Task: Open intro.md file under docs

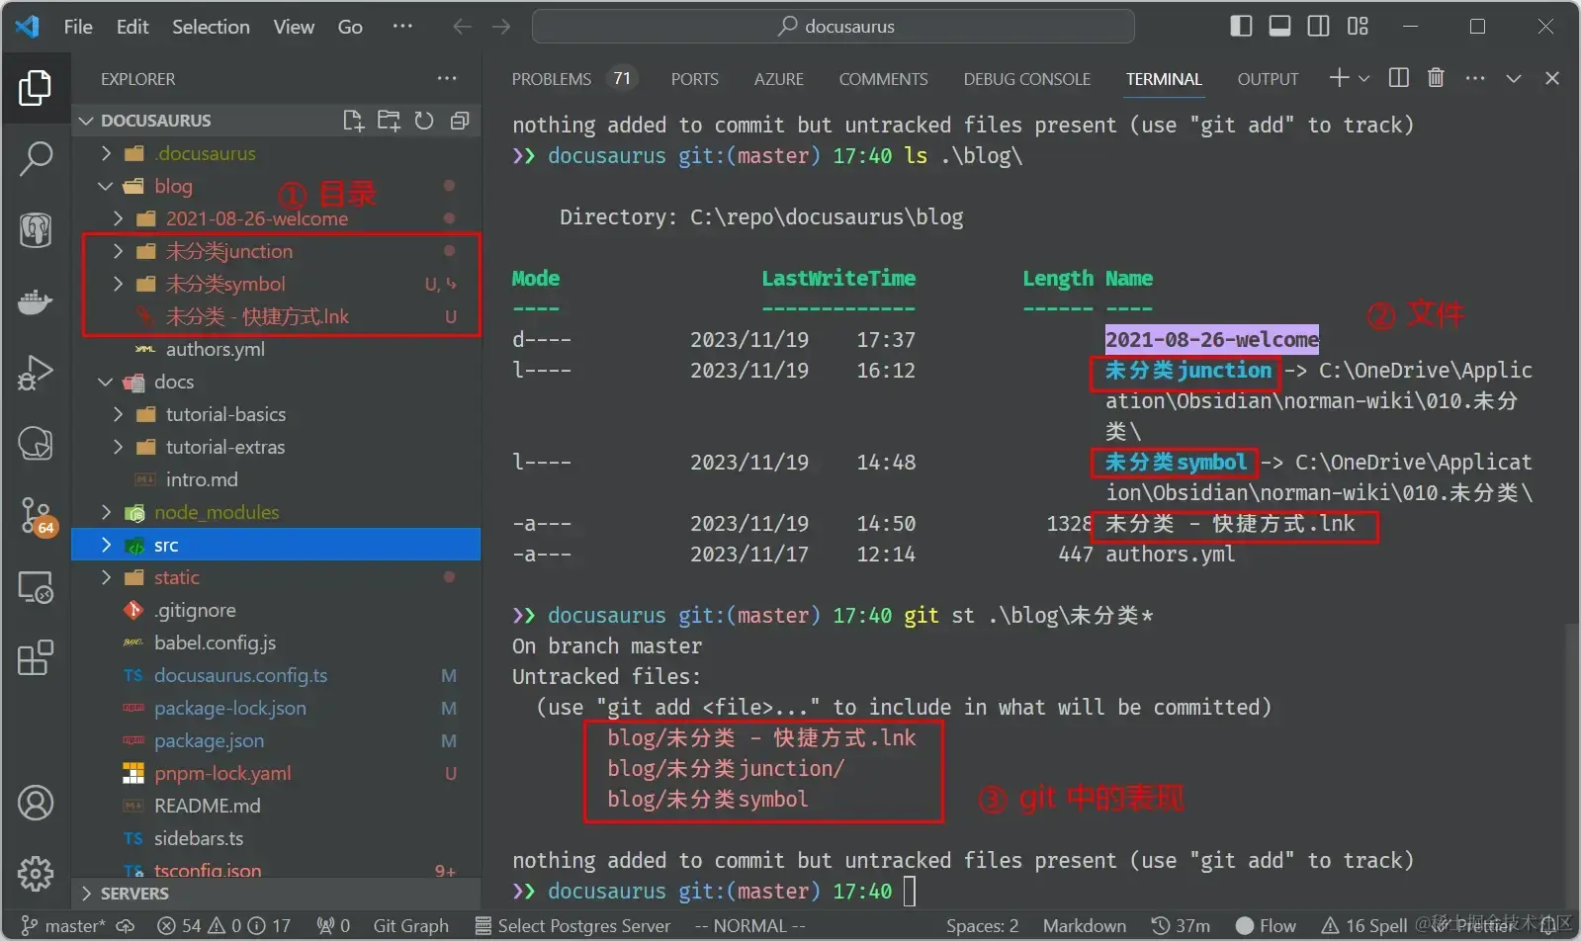Action: click(x=202, y=479)
